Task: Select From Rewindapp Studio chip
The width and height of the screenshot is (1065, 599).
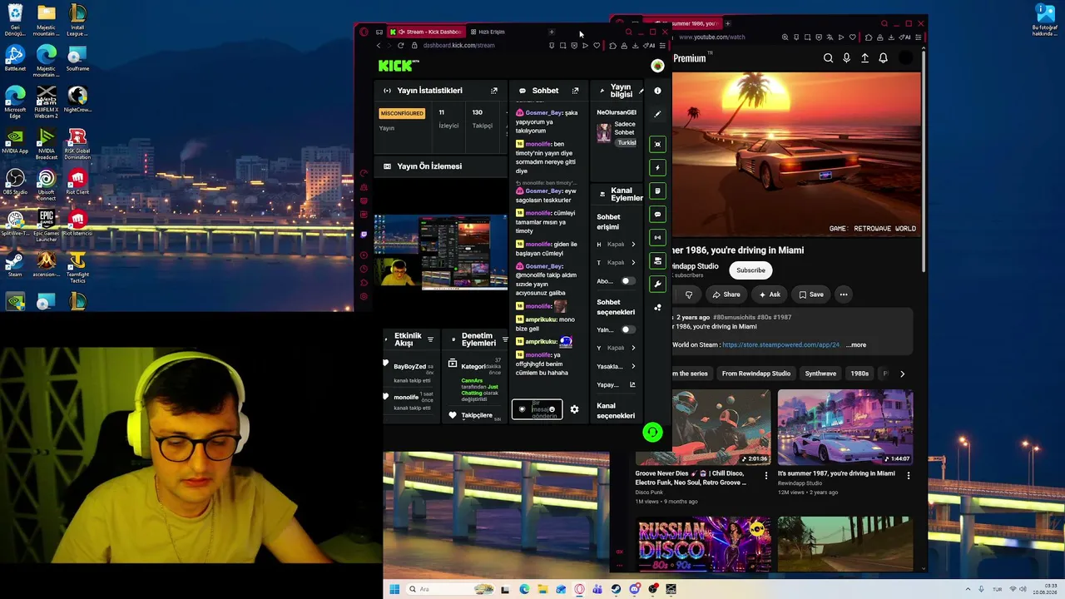Action: (x=755, y=374)
